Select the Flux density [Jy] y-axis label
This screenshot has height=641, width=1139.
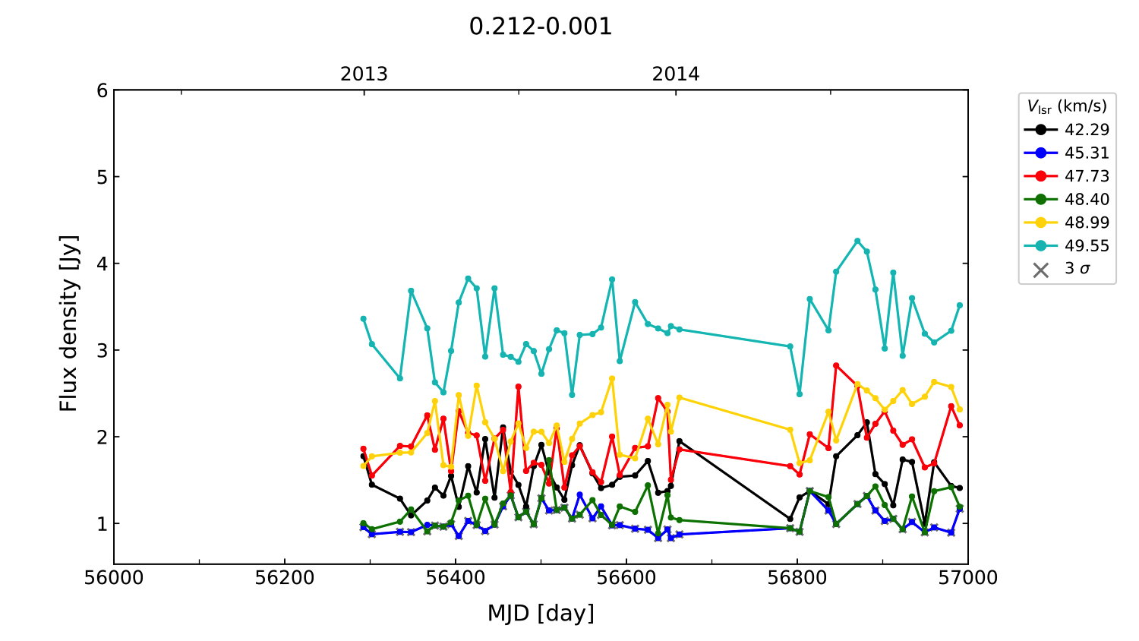click(x=68, y=323)
